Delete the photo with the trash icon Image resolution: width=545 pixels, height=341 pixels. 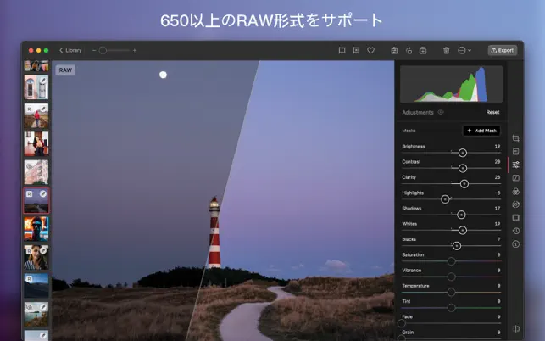coord(447,50)
